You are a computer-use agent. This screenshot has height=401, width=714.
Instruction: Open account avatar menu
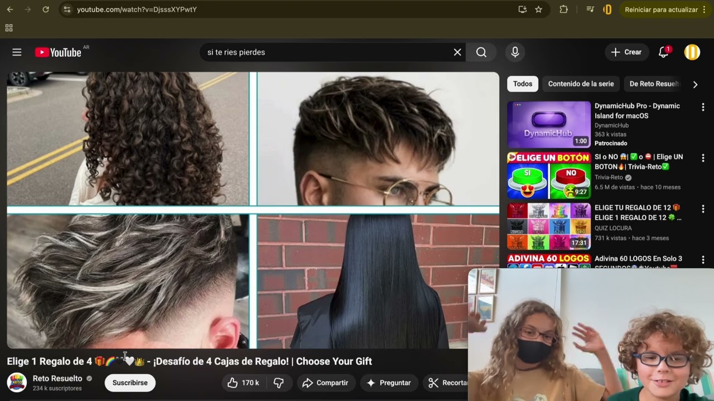click(692, 52)
